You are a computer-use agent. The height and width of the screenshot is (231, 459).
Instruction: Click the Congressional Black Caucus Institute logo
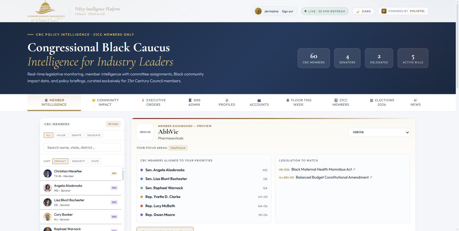pos(46,11)
